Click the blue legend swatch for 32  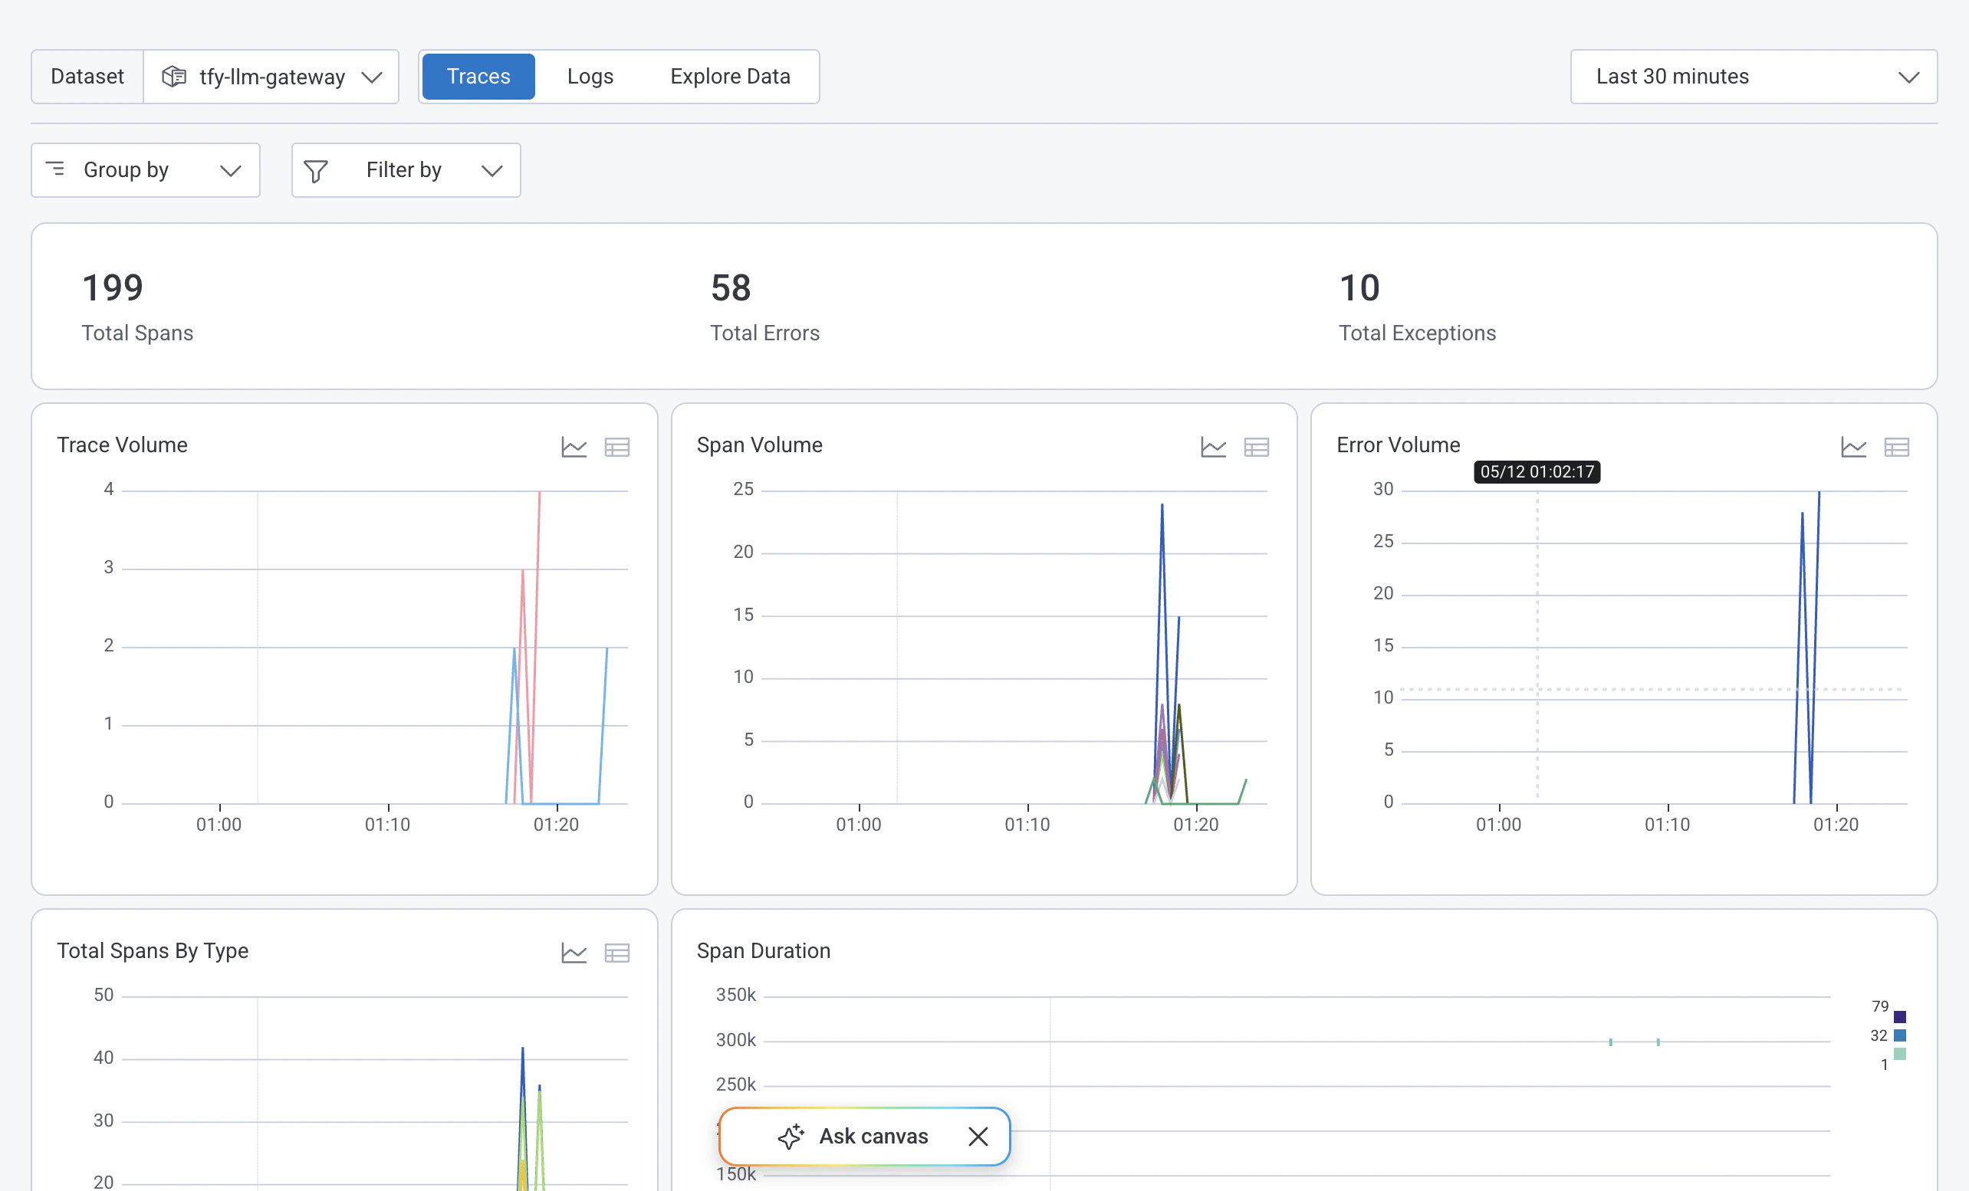[x=1899, y=1035]
